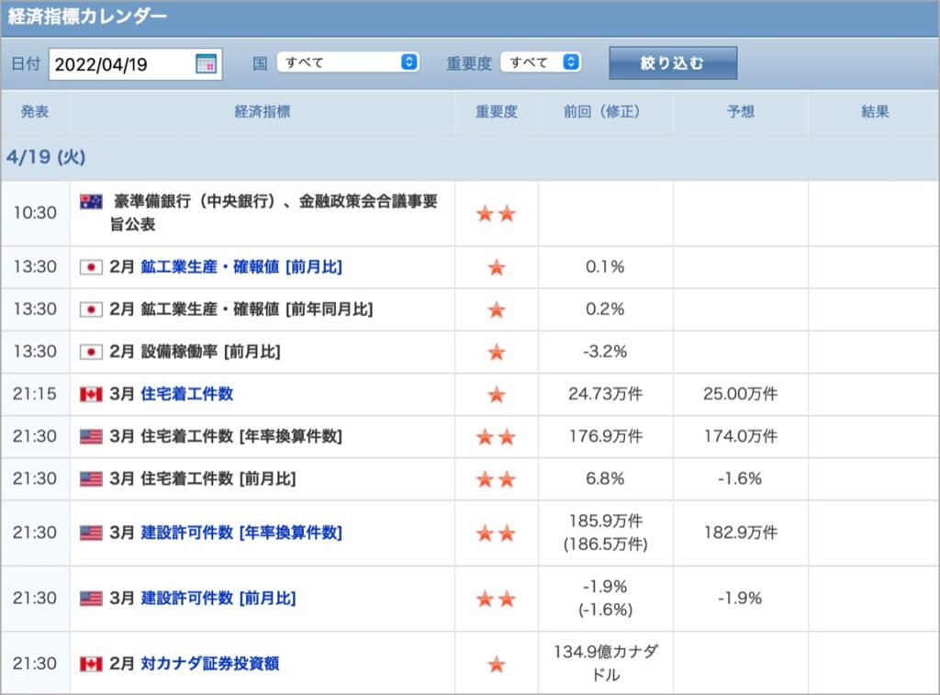This screenshot has width=940, height=695.
Task: Click the 予想 column header
Action: [741, 111]
